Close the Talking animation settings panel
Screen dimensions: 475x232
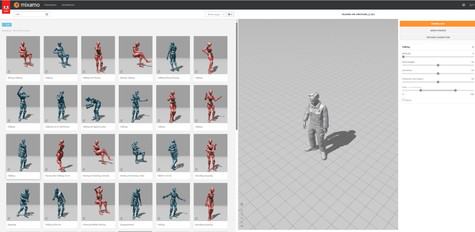(x=473, y=46)
